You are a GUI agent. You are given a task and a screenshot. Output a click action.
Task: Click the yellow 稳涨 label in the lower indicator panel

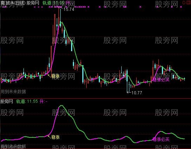(55, 137)
